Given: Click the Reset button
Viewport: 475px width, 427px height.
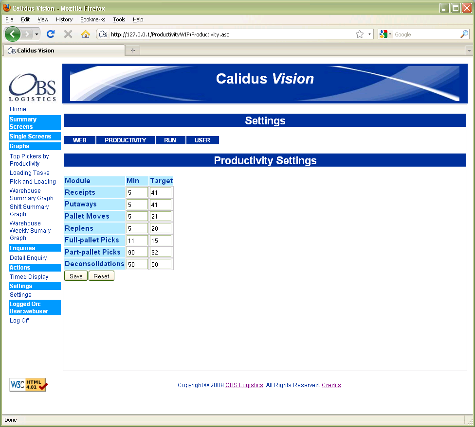Looking at the screenshot, I should click(101, 276).
